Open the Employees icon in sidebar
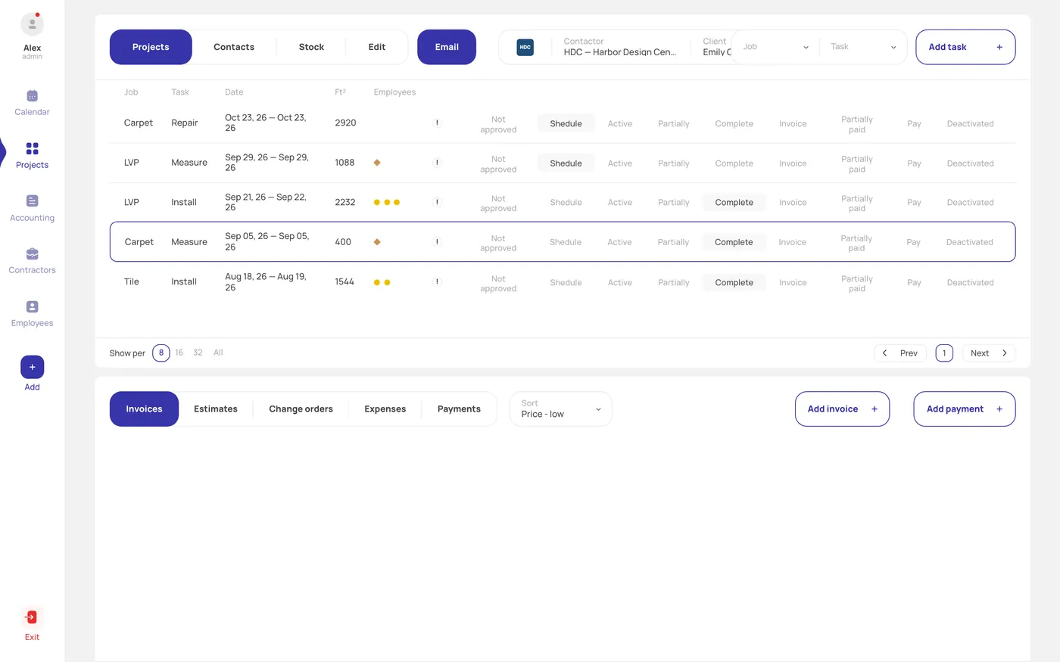1060x662 pixels. click(32, 306)
